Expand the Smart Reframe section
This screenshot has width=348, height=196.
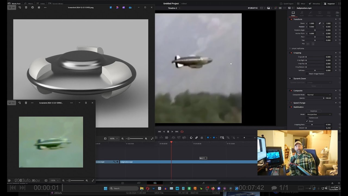coord(290,48)
